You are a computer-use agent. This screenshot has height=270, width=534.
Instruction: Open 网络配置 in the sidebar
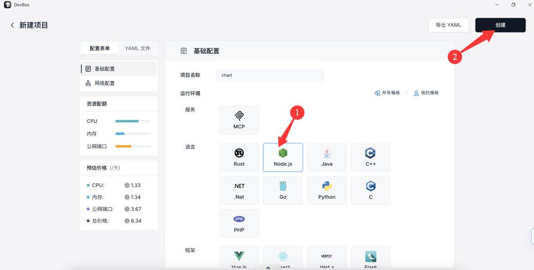[x=119, y=83]
